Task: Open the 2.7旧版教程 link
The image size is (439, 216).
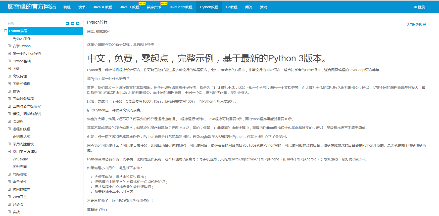Action: pos(416,25)
